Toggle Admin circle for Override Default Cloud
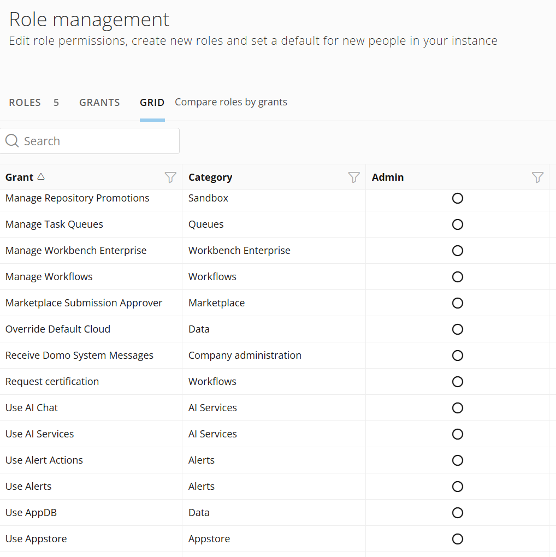The width and height of the screenshot is (556, 557). pos(458,329)
